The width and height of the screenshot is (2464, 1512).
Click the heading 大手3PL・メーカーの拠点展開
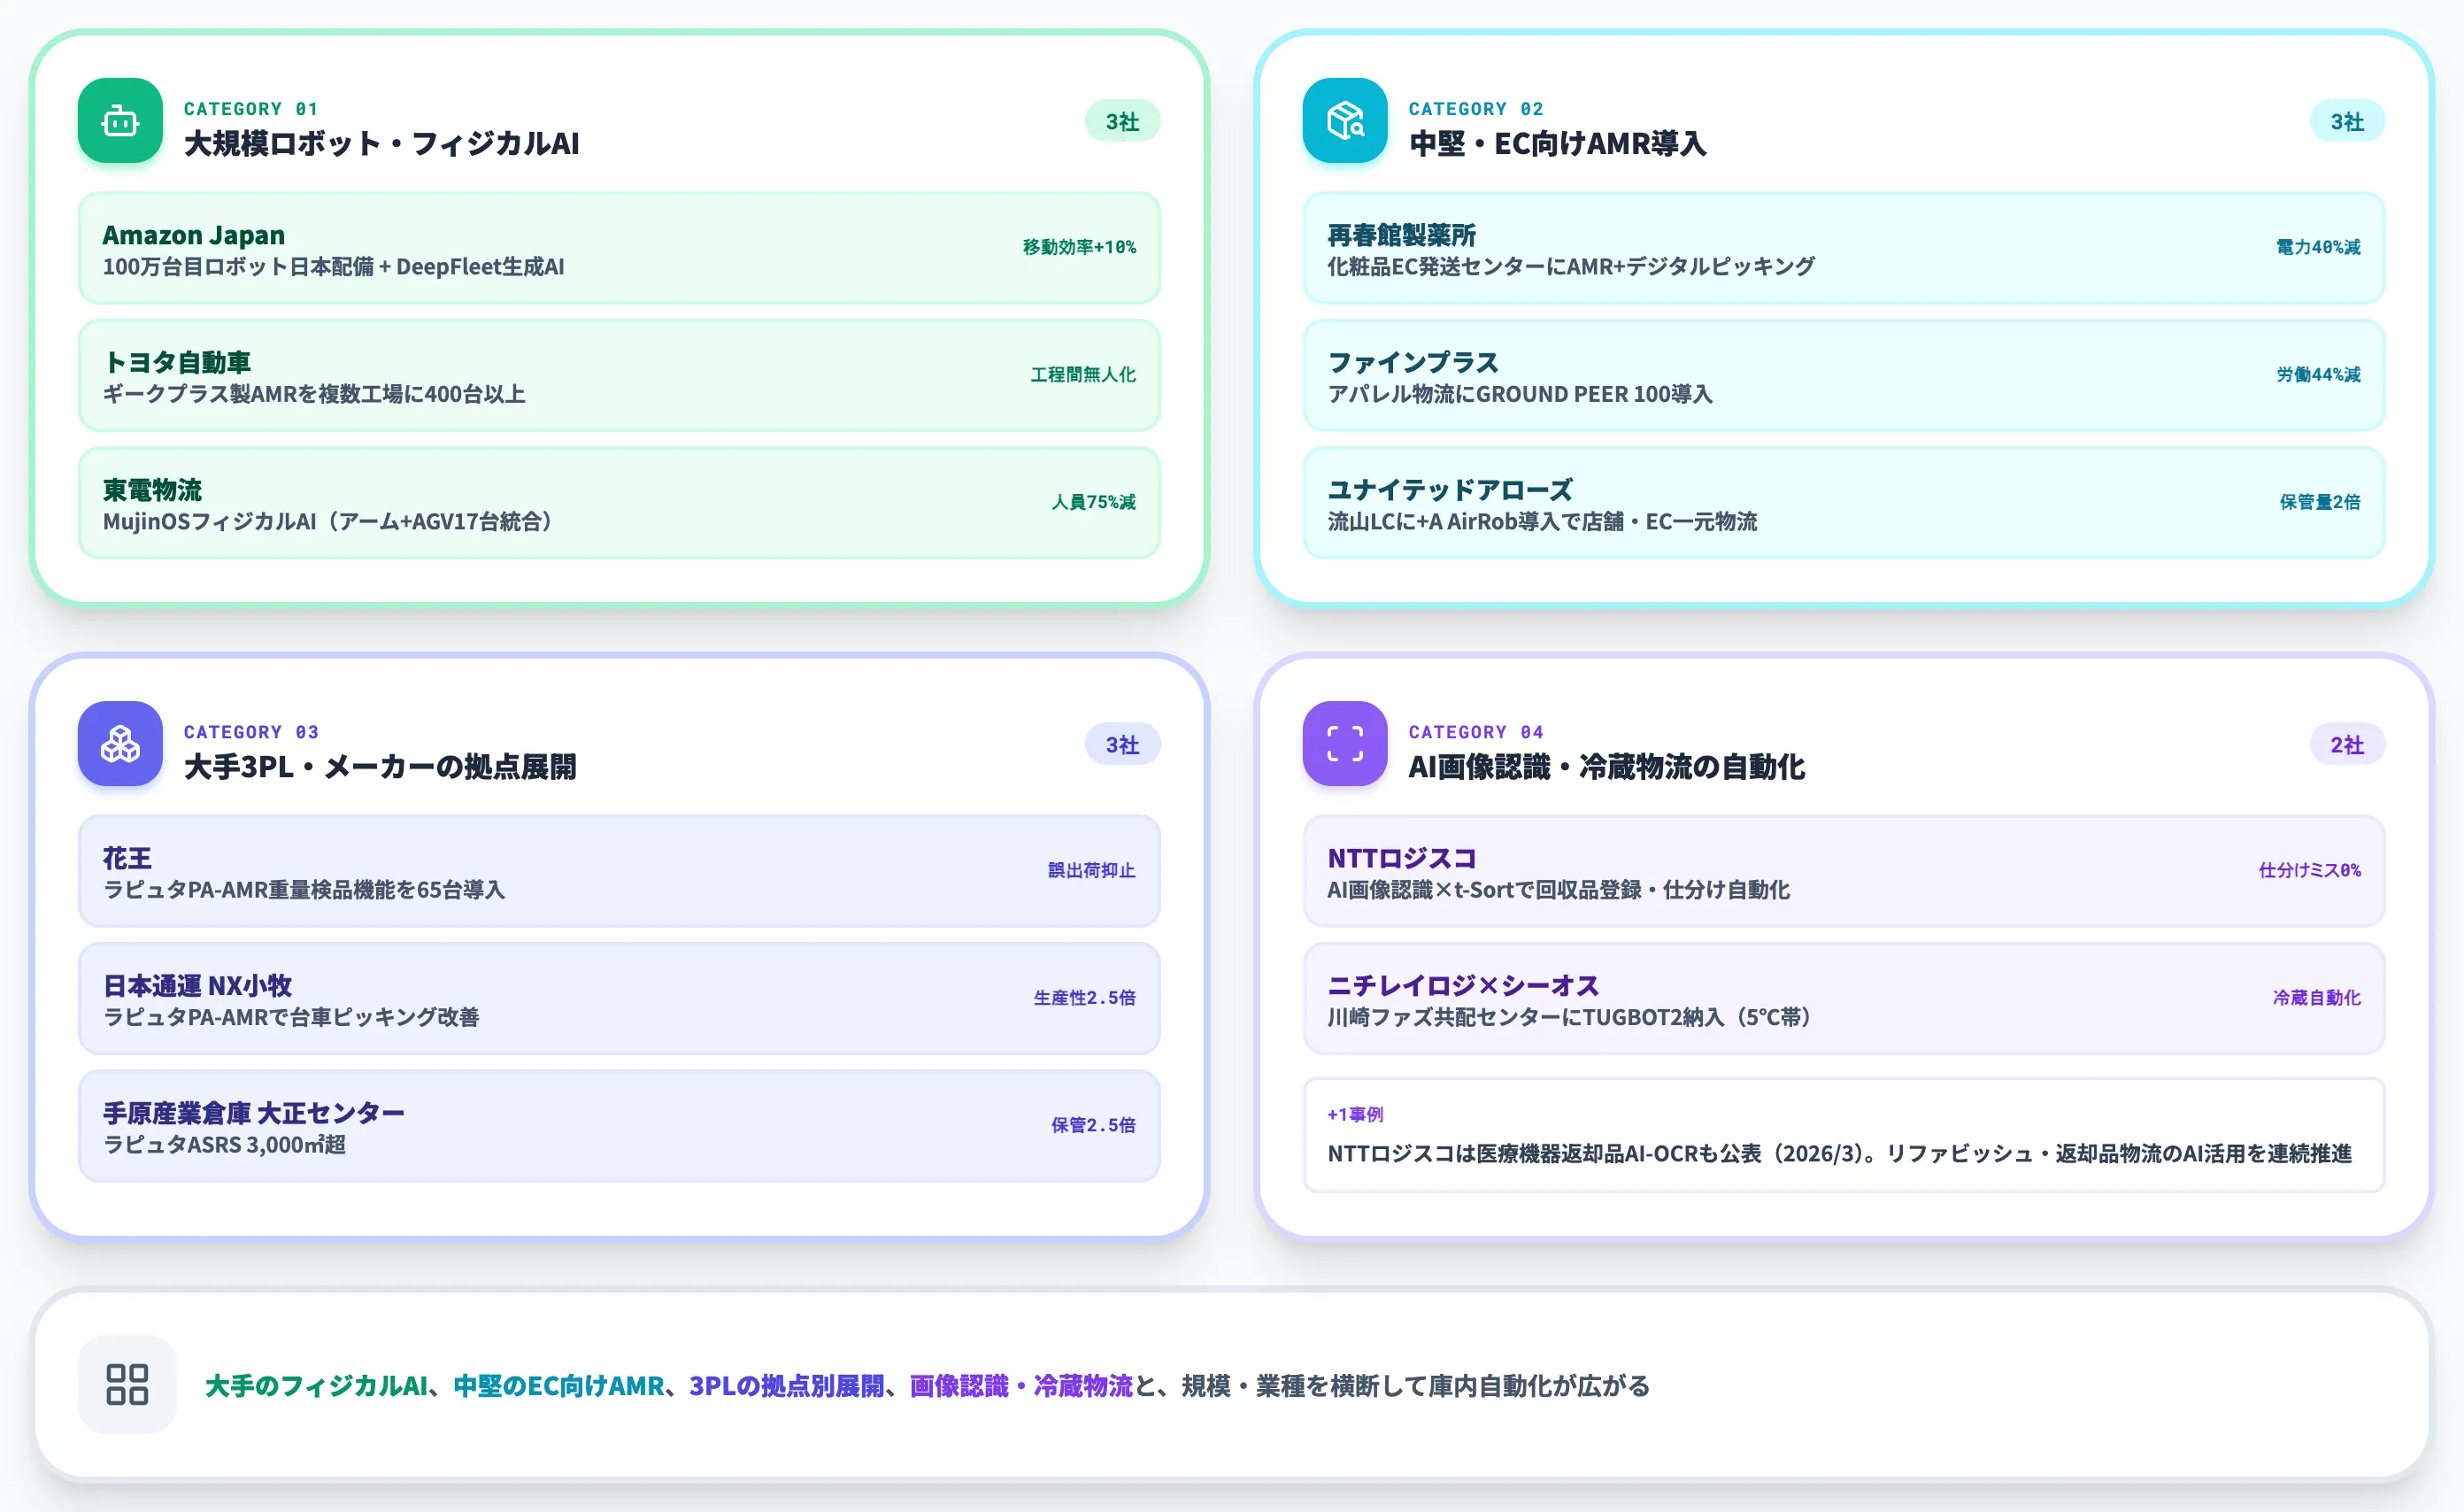[380, 766]
